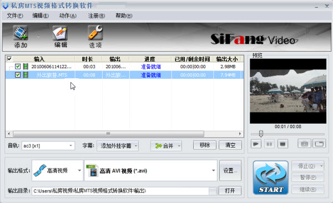Click the big START convert button
333x203 pixels.
tap(271, 177)
